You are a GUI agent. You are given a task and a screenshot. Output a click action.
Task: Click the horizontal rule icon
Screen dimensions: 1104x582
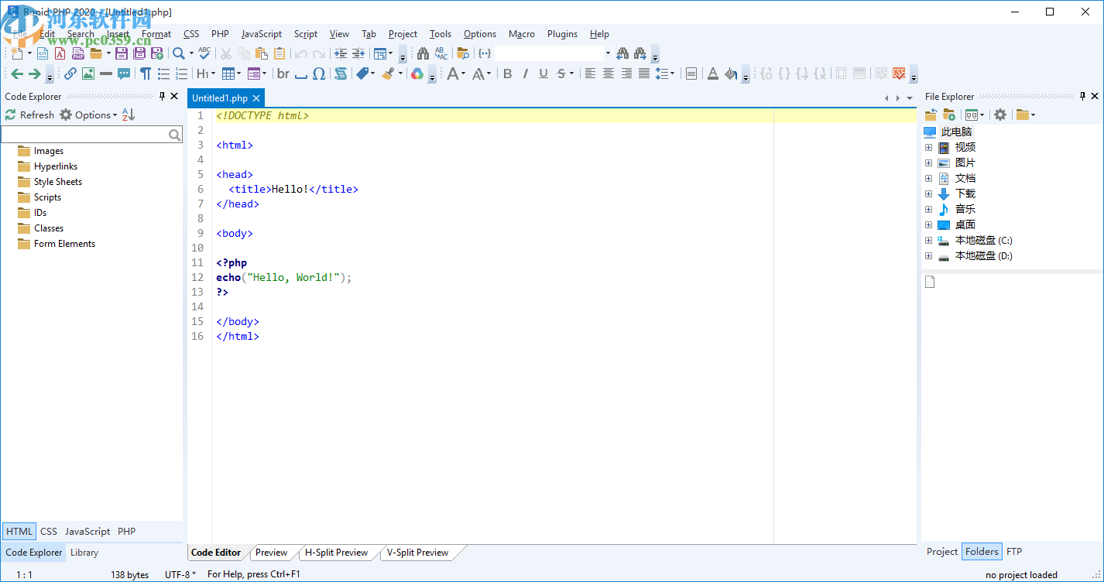[105, 74]
